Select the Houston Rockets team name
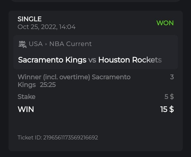This screenshot has width=191, height=157. pyautogui.click(x=130, y=60)
